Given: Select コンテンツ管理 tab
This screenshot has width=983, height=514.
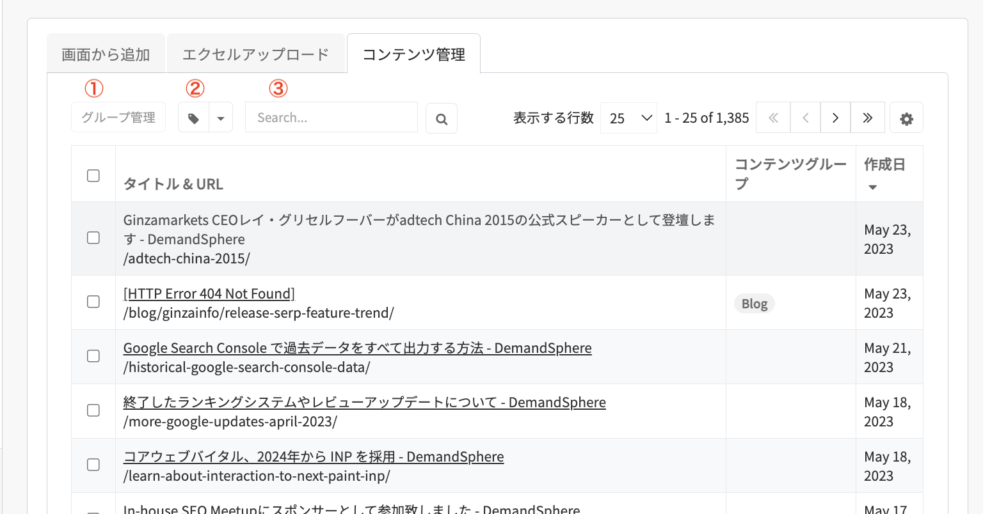Looking at the screenshot, I should pyautogui.click(x=414, y=54).
